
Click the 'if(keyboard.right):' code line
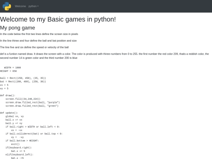[x=19, y=148]
